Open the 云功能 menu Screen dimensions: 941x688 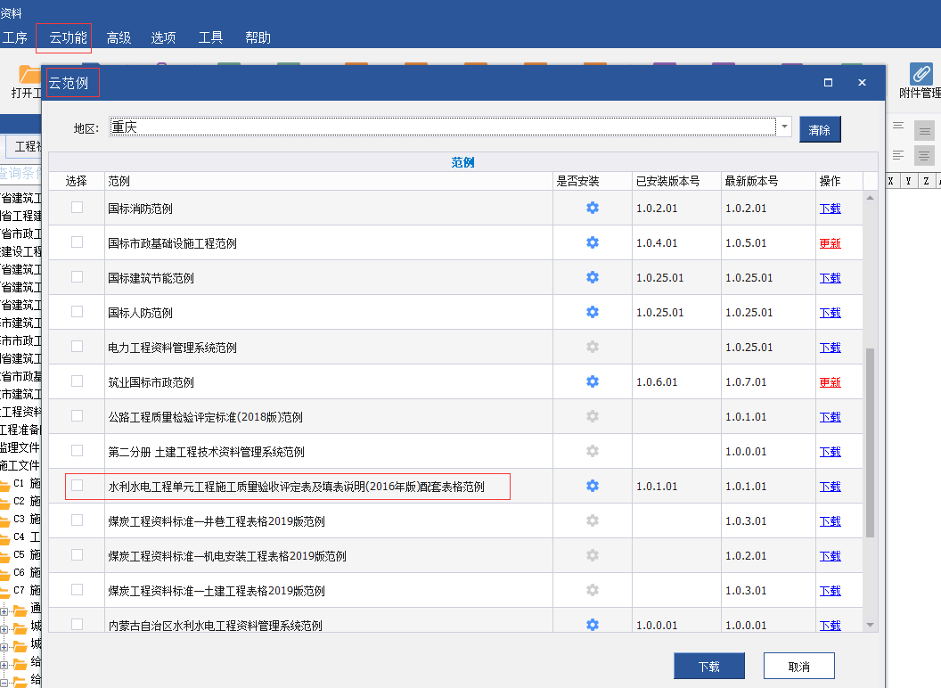(x=68, y=37)
